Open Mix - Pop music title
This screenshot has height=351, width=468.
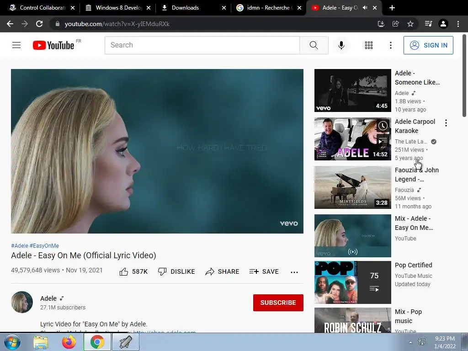pos(408,316)
